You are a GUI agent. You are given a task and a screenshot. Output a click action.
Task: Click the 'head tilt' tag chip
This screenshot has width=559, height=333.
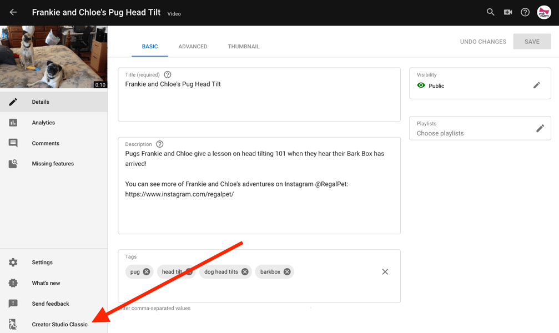tap(176, 272)
